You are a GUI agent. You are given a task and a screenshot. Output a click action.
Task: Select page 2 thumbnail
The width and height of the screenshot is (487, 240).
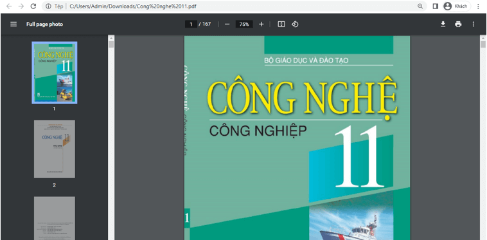point(55,149)
